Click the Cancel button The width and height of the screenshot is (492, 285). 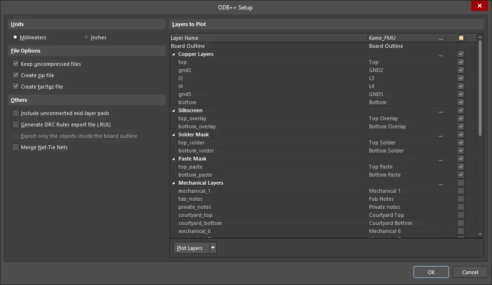pyautogui.click(x=470, y=272)
